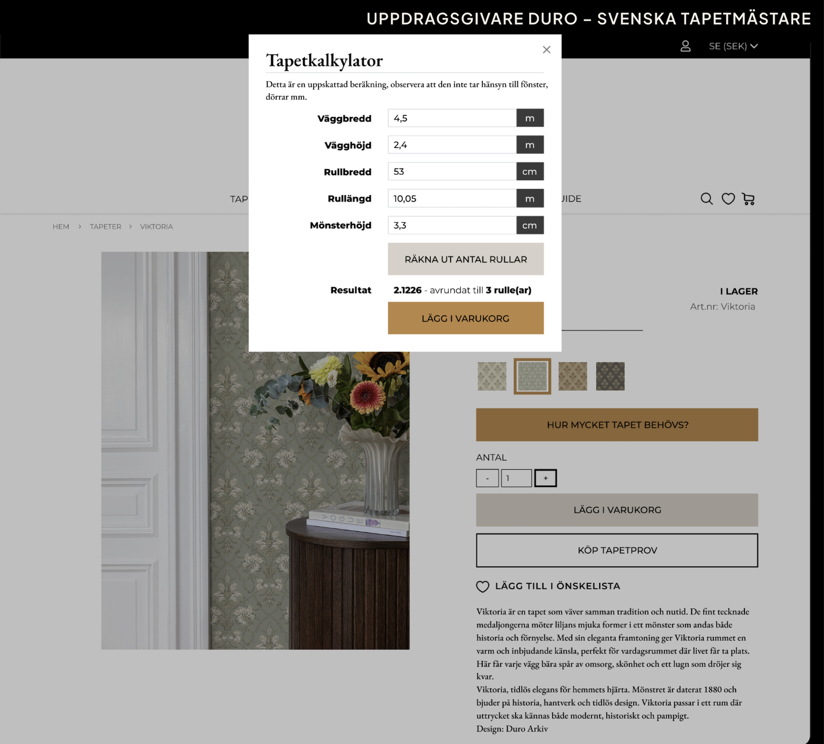Viewport: 824px width, 744px height.
Task: Open the shopping cart icon
Action: tap(748, 199)
